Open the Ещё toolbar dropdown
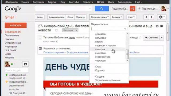 131,17
